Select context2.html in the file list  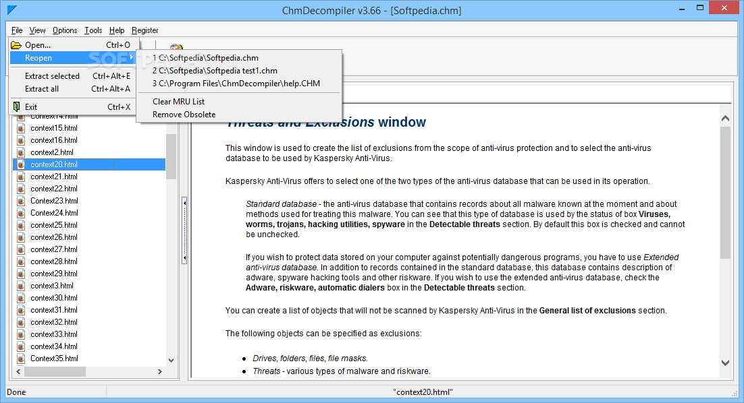click(52, 152)
